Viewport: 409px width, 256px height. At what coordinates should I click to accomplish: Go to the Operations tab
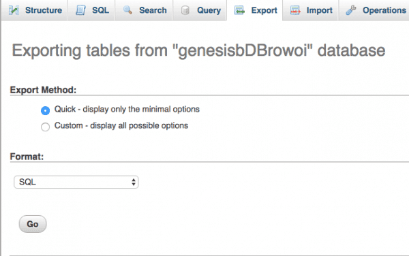point(374,10)
